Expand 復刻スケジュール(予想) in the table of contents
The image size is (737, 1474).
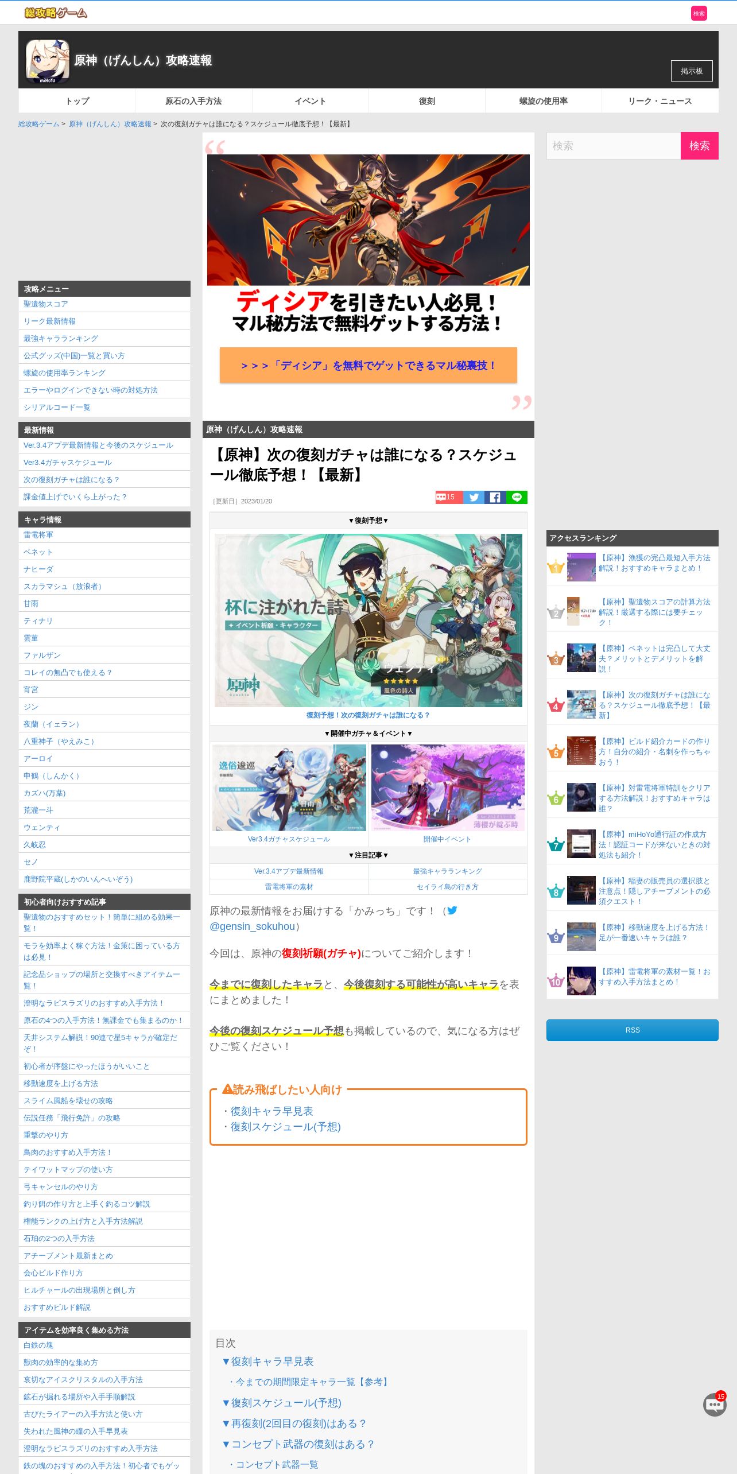[282, 1403]
